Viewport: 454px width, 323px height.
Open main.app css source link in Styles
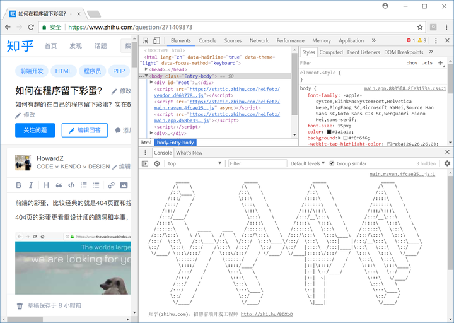point(405,88)
